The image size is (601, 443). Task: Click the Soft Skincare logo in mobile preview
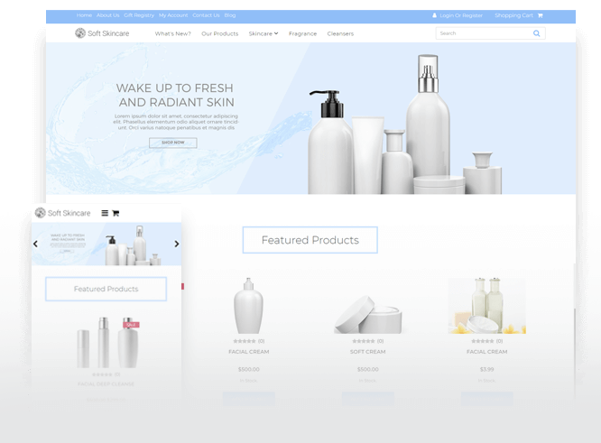[63, 213]
